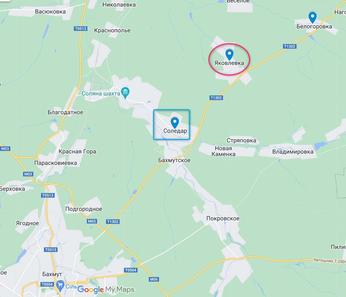Click the Соляна шахта text link
The height and width of the screenshot is (297, 346).
101,93
